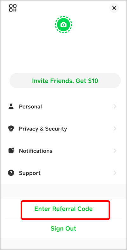Click the Sign Out link
This screenshot has width=127, height=250.
click(63, 229)
